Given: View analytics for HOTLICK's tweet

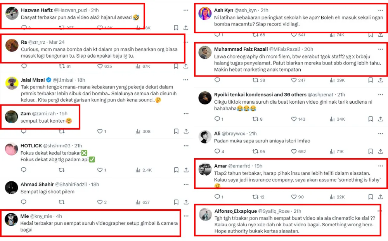Looking at the screenshot, I should 138,170.
